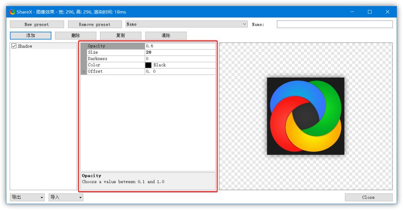Click the Remove preset button
Viewport: 403px width, 210px height.
95,24
